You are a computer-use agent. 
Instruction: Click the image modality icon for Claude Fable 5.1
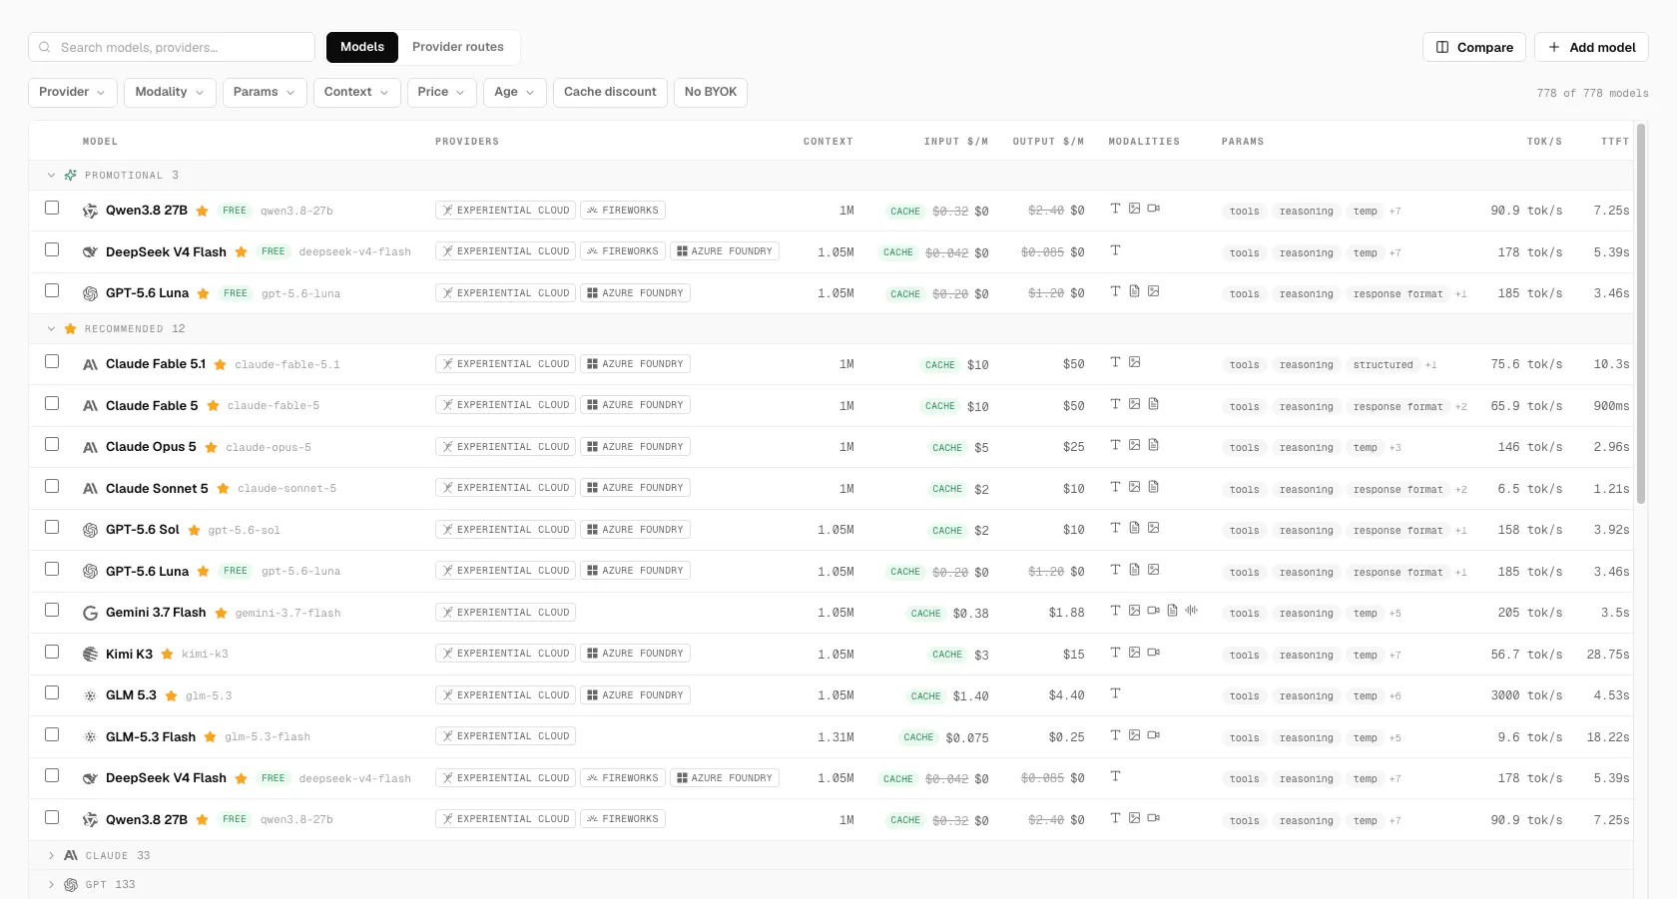point(1134,362)
